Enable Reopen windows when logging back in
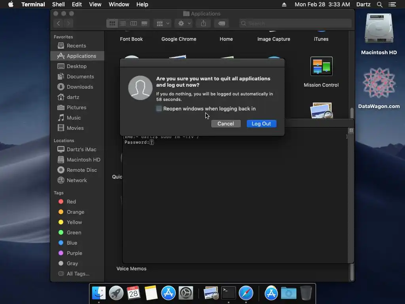Viewport: 405px width, 304px height. pos(159,108)
